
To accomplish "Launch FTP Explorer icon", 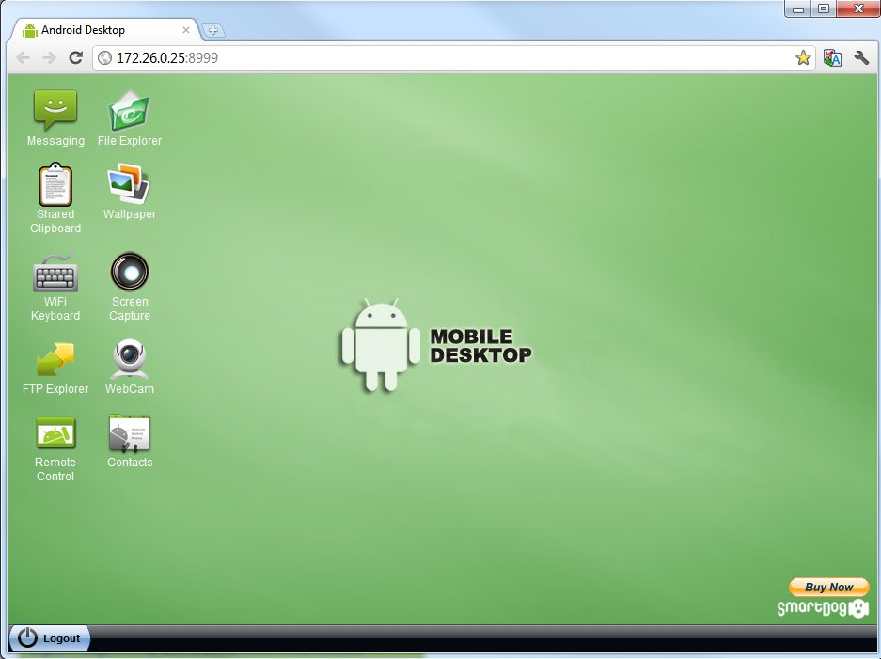I will pos(55,359).
